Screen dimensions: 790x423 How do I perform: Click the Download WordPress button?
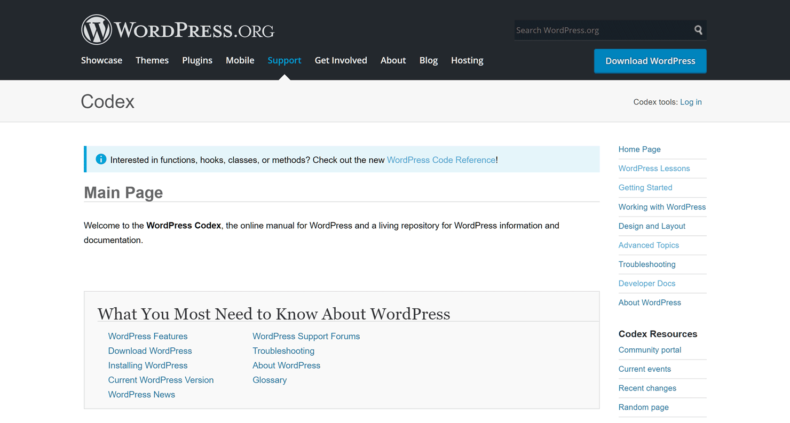(650, 61)
